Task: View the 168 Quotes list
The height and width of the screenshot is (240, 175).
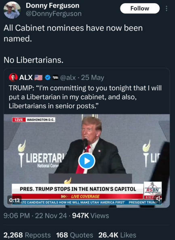Action: 74,235
